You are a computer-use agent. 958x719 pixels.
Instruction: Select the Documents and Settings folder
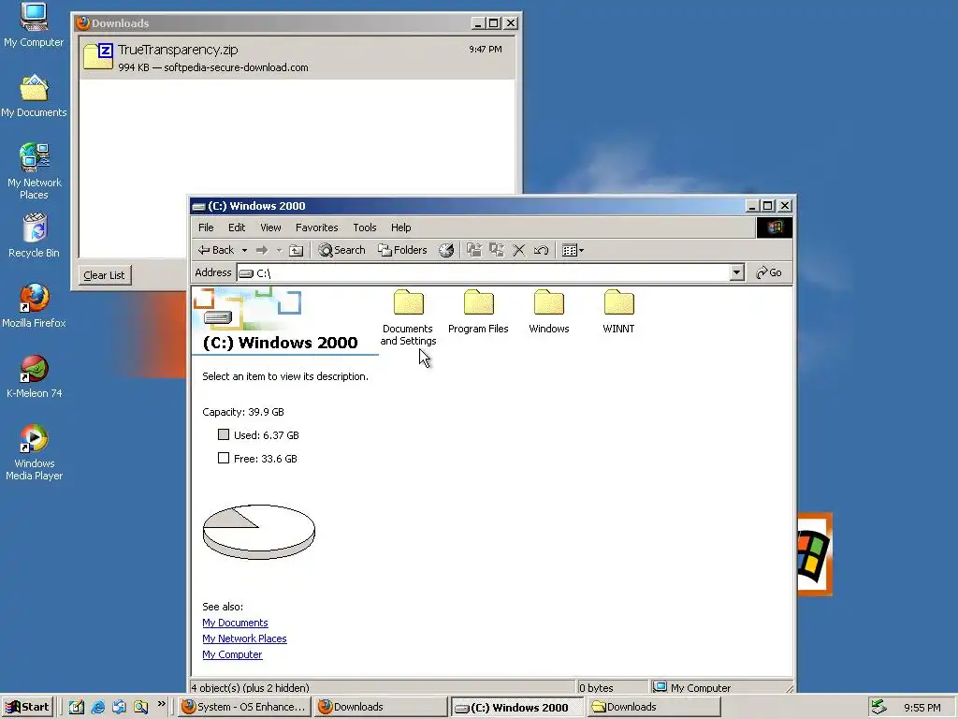point(408,317)
